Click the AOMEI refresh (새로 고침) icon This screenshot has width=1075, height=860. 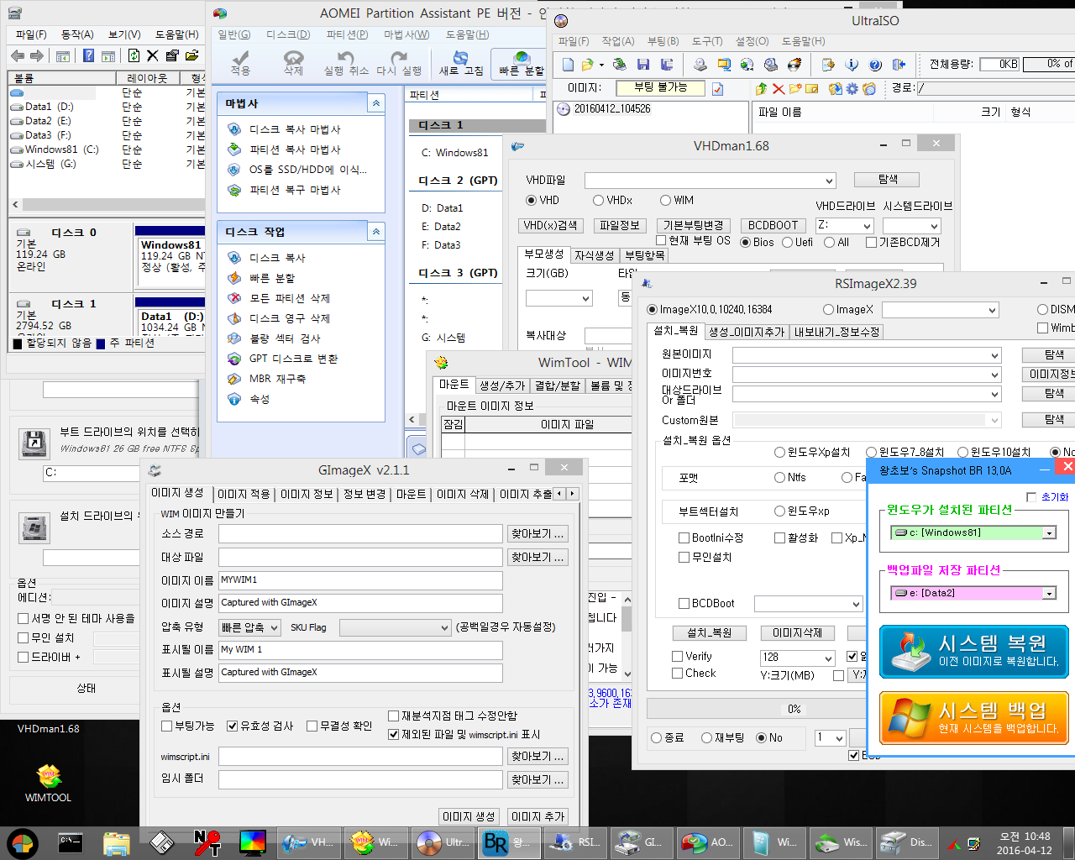[x=461, y=62]
